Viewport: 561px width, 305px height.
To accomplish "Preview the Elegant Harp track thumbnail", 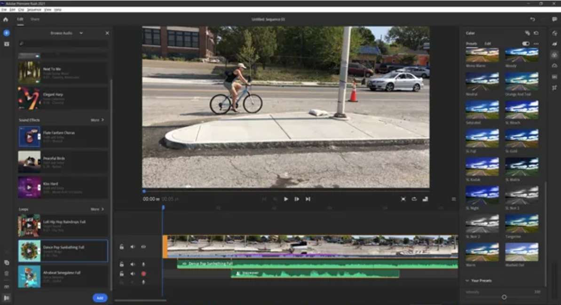I will [x=29, y=98].
